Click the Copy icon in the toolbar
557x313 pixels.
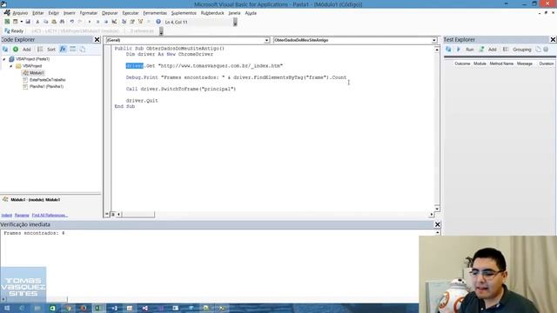[x=45, y=22]
